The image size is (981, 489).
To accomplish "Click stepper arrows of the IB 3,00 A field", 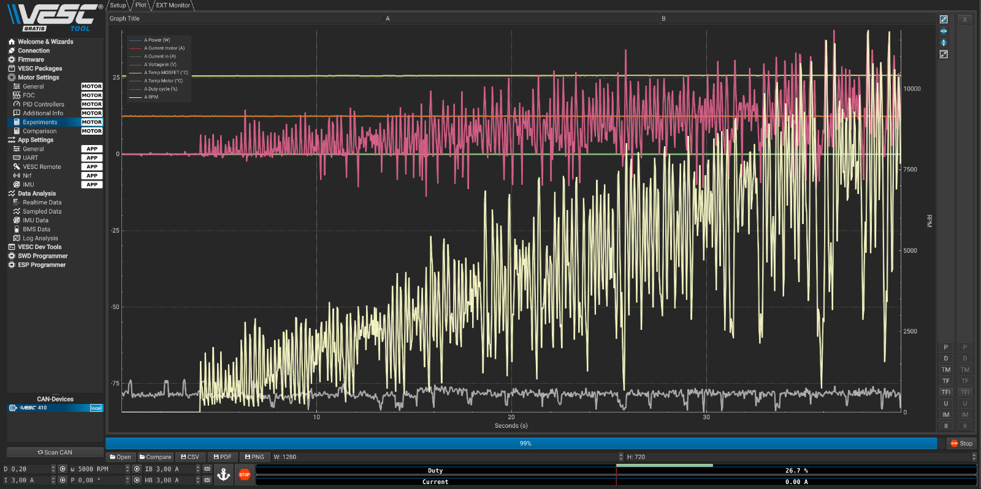I will point(197,469).
